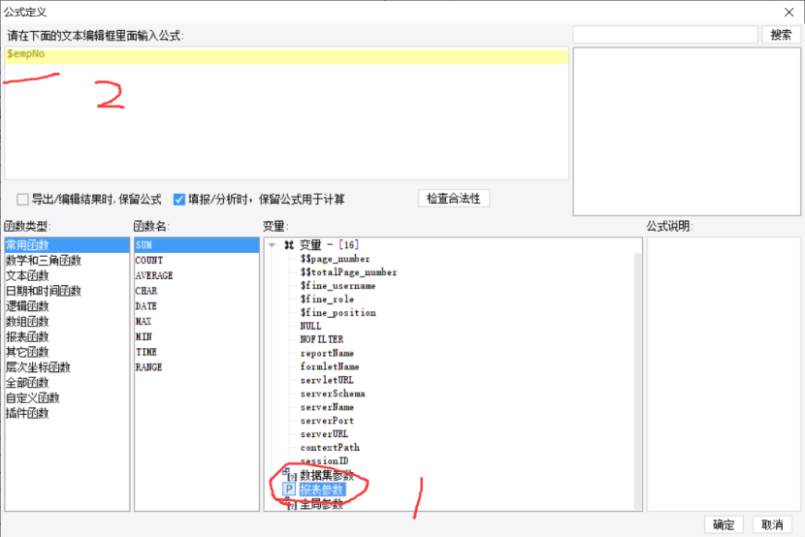The image size is (805, 537).
Task: Click the formula text editor containing $empNo
Action: (x=286, y=113)
